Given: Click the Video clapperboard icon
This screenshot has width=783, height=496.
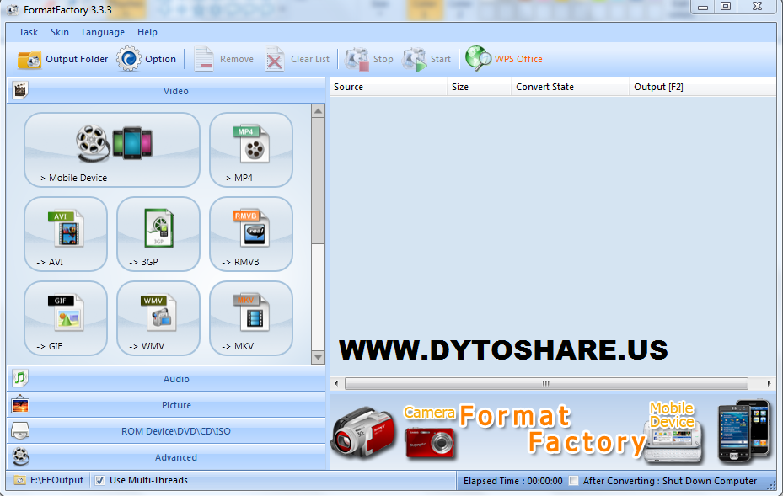Looking at the screenshot, I should point(20,90).
